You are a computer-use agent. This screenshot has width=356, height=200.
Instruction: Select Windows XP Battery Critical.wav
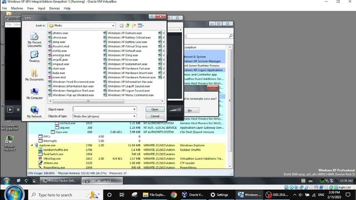click(127, 37)
